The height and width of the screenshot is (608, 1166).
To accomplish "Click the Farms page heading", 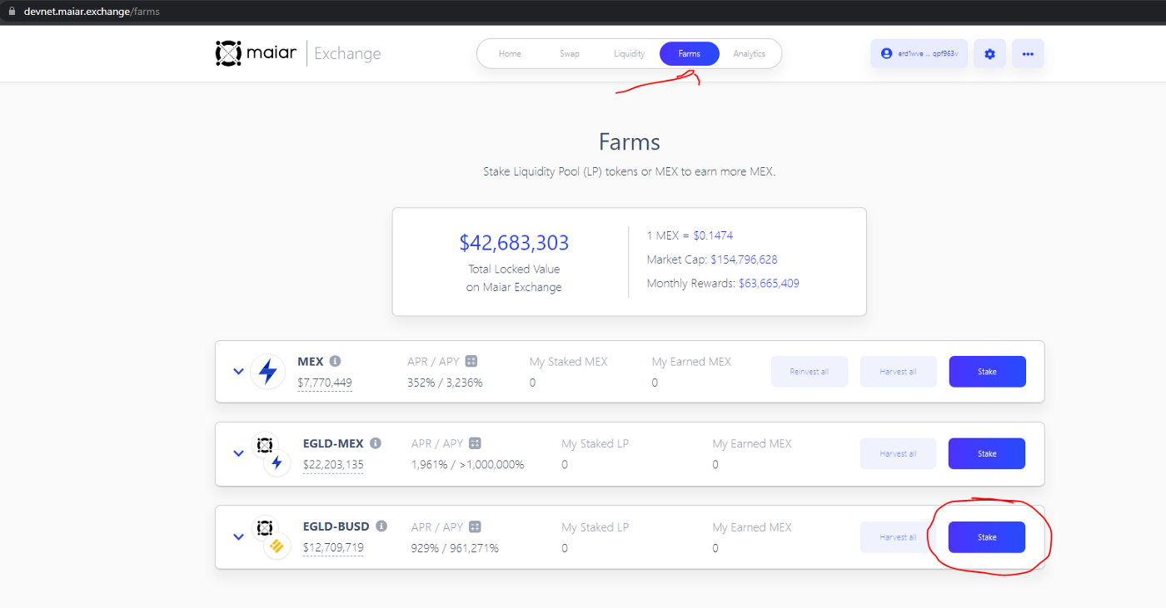I will tap(630, 141).
